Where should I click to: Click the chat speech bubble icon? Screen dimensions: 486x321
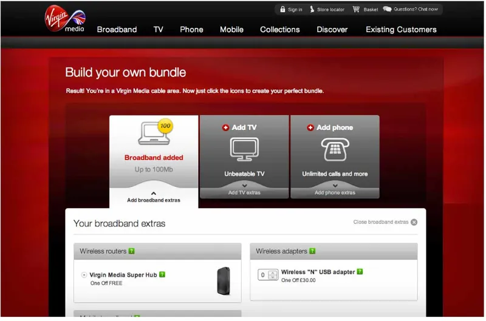pos(387,9)
